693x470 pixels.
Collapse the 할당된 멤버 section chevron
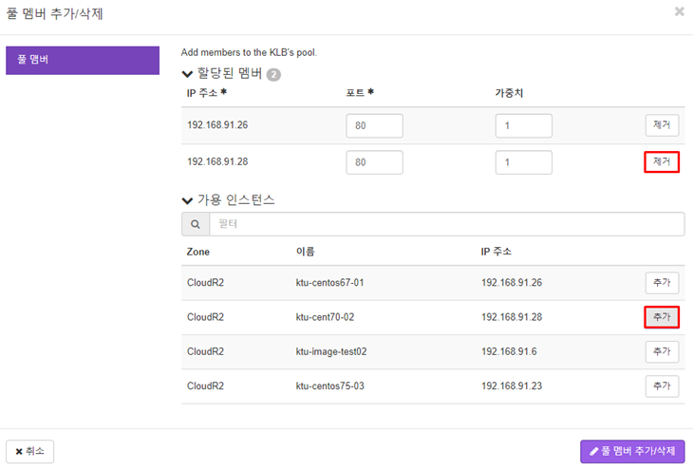[187, 74]
